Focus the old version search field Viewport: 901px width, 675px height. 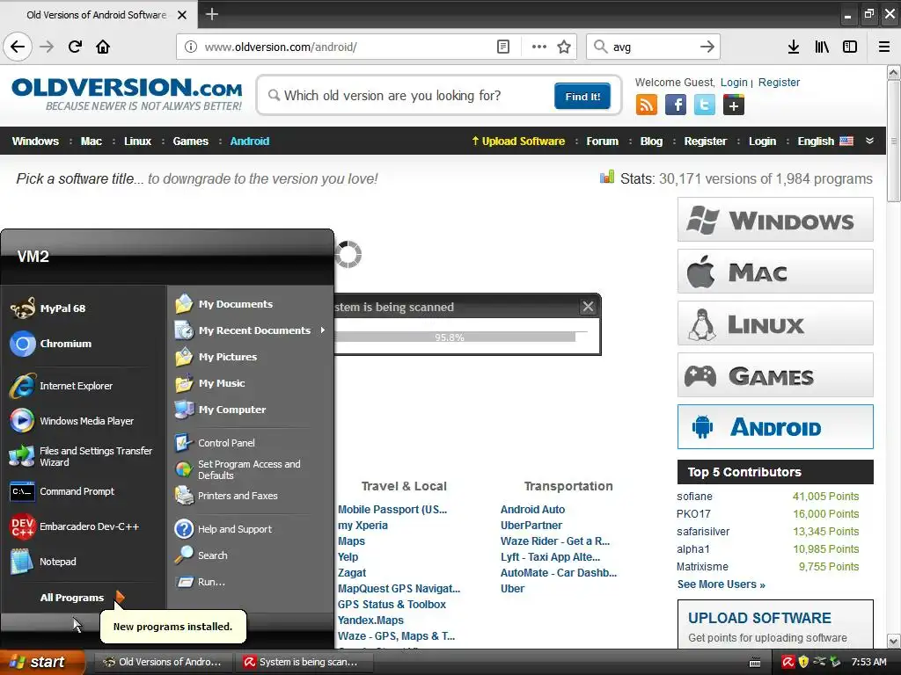407,95
